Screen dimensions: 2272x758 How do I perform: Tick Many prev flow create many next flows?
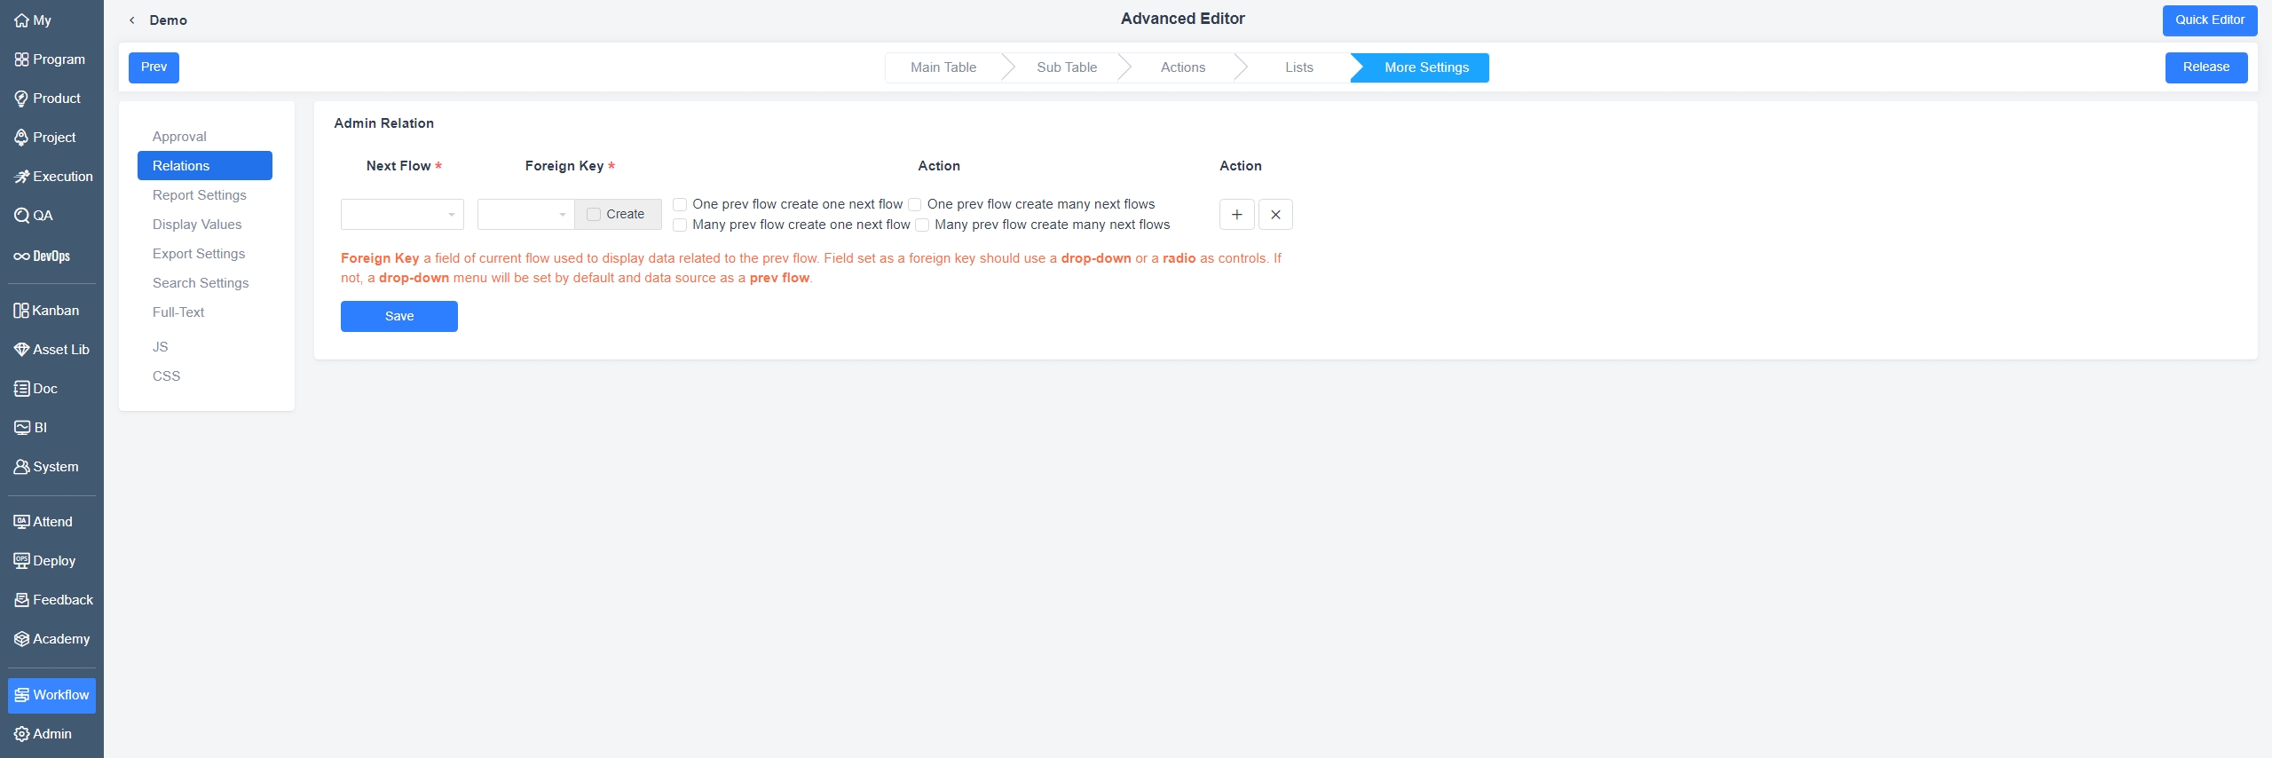pyautogui.click(x=922, y=225)
